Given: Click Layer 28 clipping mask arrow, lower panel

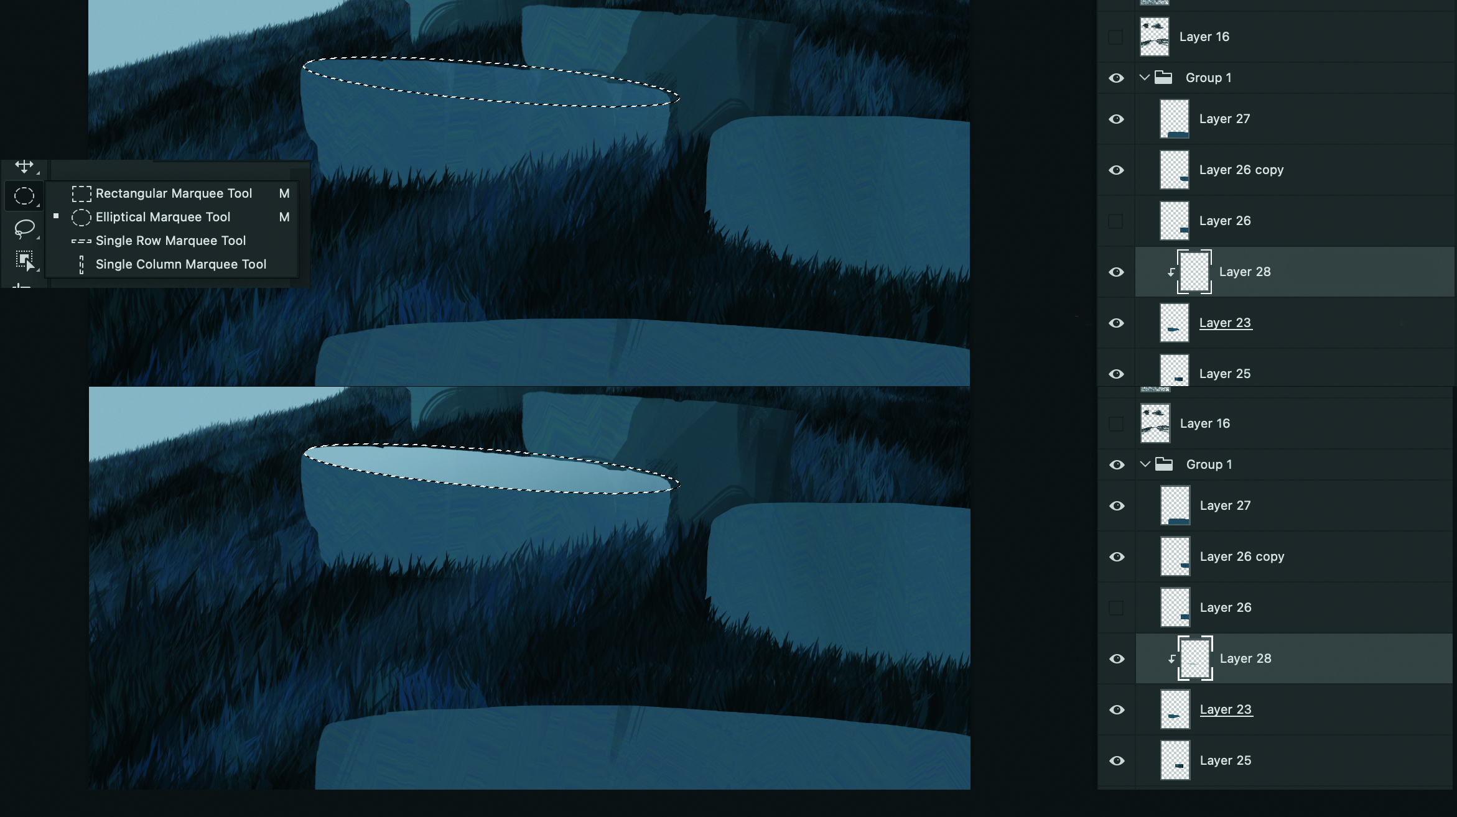Looking at the screenshot, I should click(x=1171, y=658).
